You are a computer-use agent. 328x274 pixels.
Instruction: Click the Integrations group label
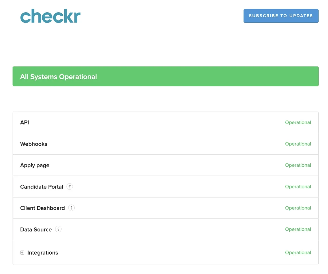pyautogui.click(x=43, y=253)
